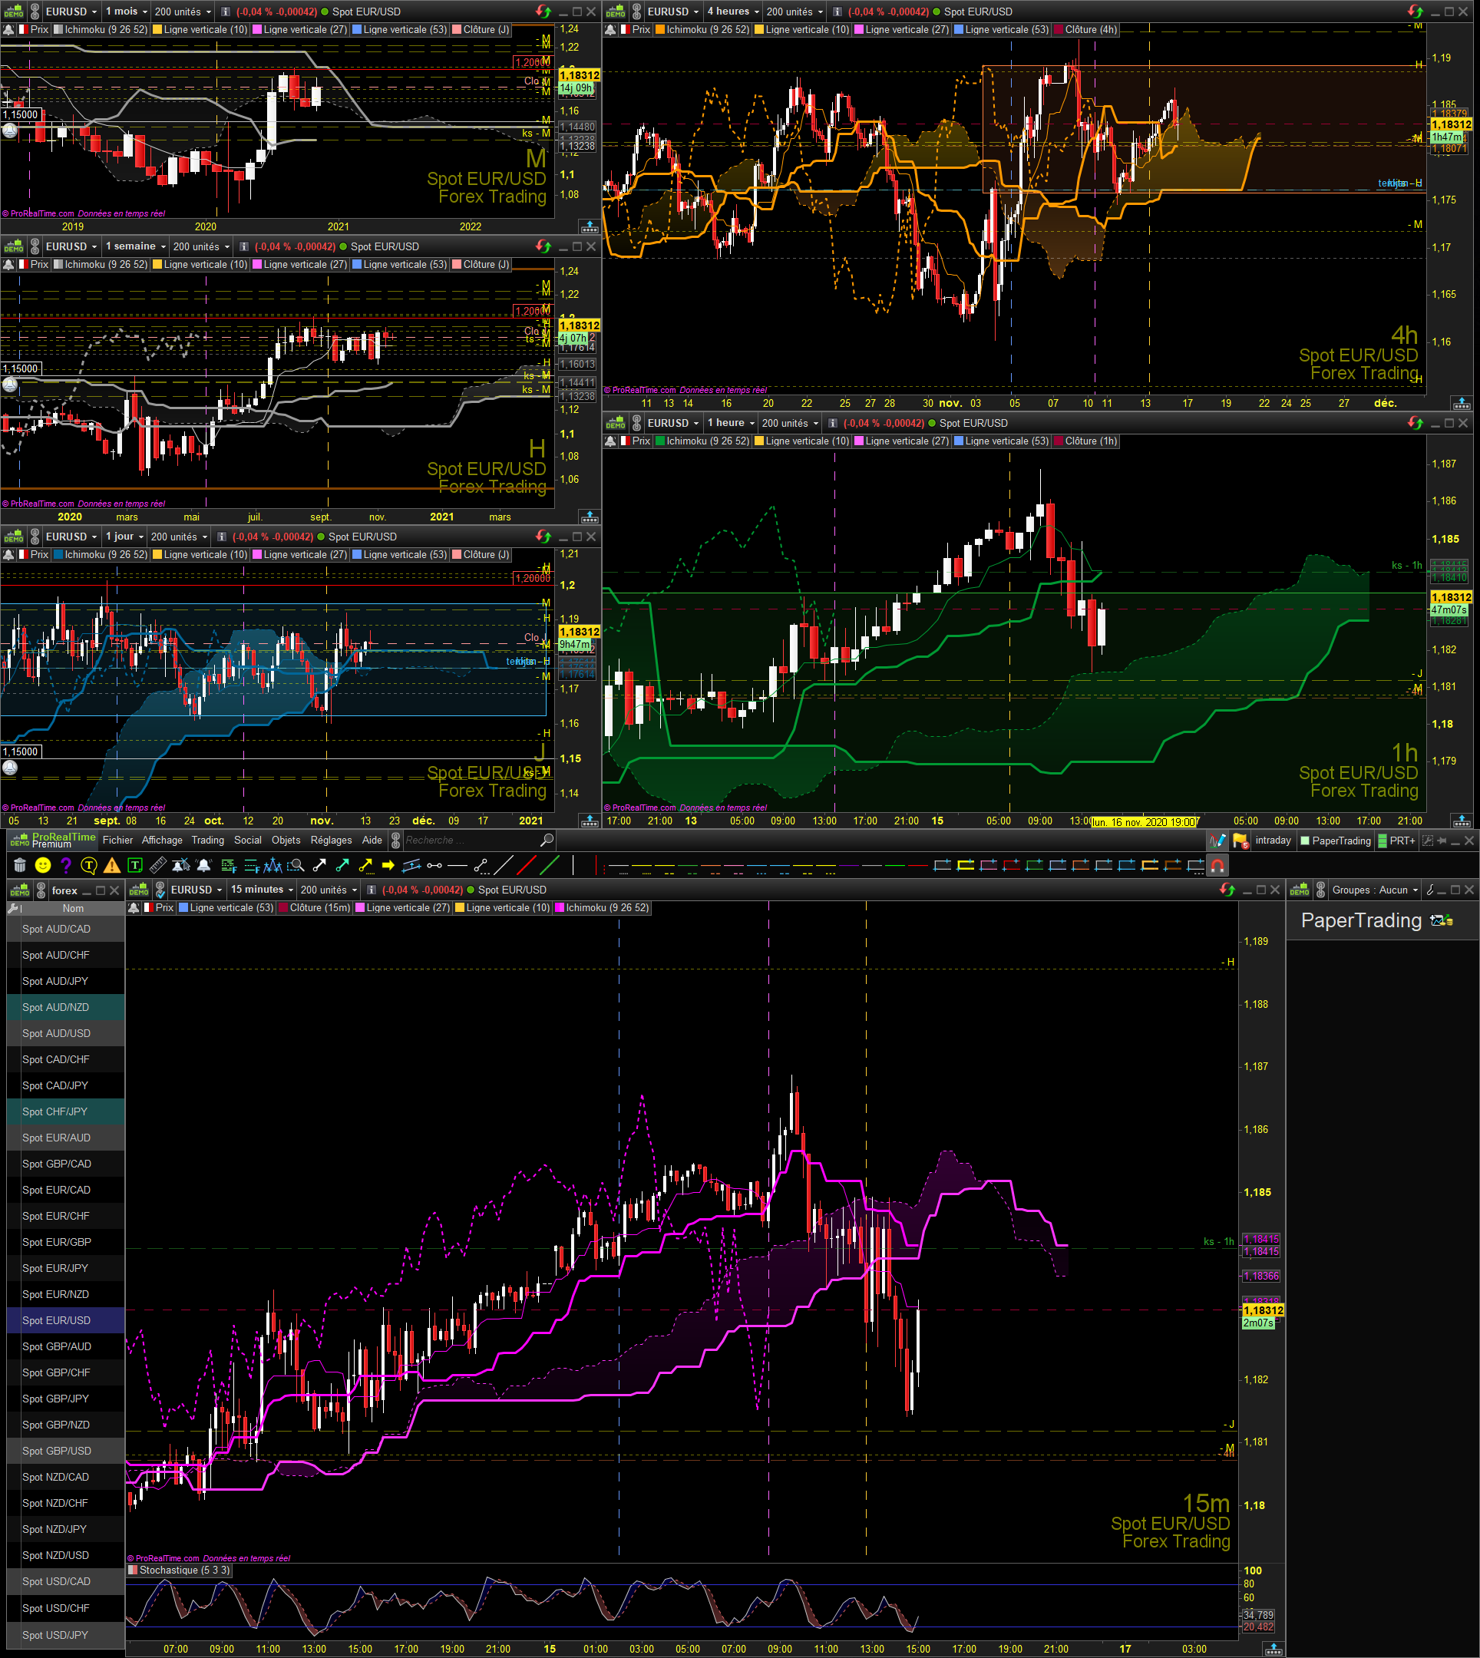Select the green trend line tool
The width and height of the screenshot is (1480, 1658).
tap(550, 865)
